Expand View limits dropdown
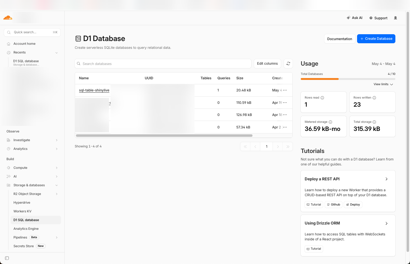Image resolution: width=410 pixels, height=264 pixels. 383,85
